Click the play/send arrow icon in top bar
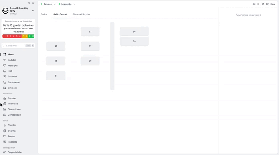Image resolution: width=279 pixels, height=155 pixels. click(x=259, y=4)
